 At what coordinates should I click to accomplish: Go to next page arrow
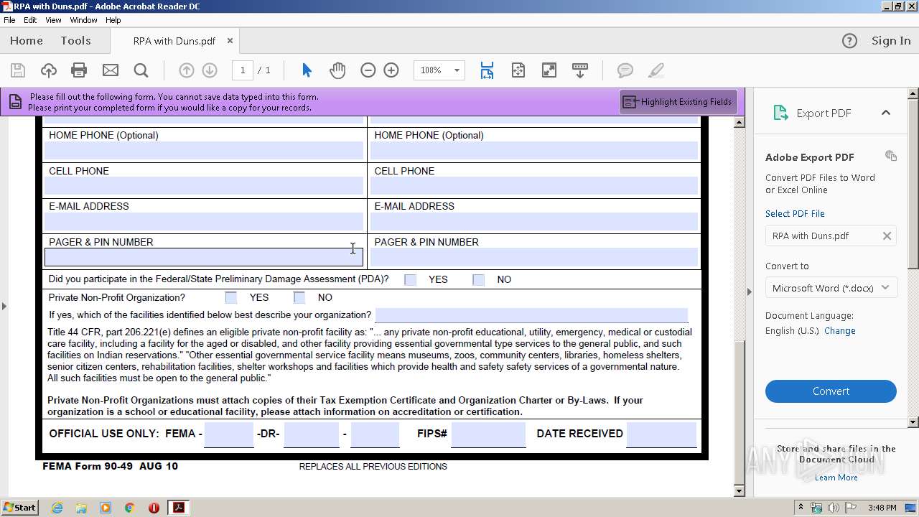(x=210, y=70)
